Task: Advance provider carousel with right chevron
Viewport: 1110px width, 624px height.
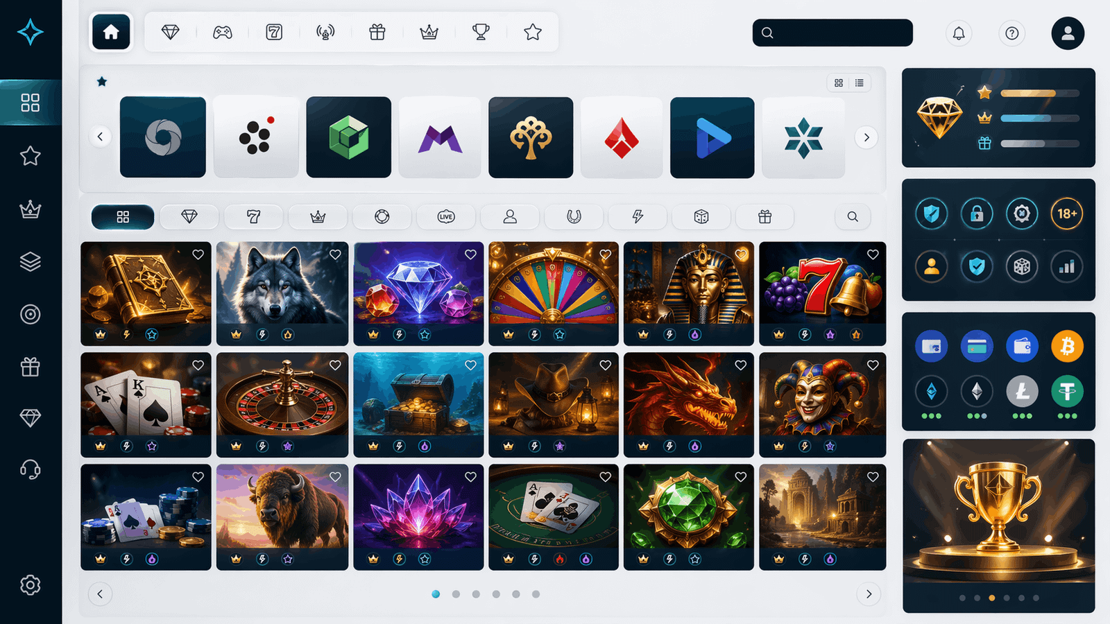Action: 866,137
